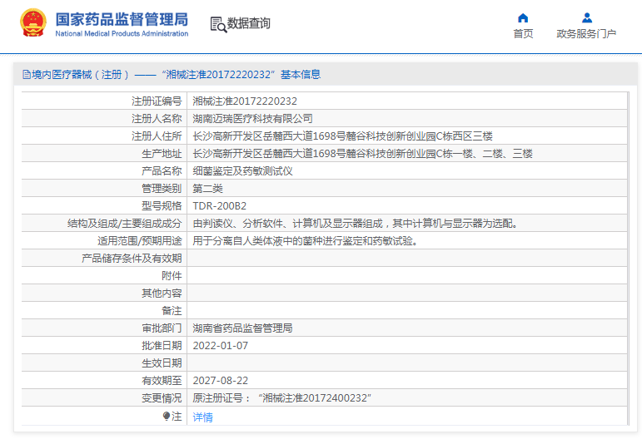This screenshot has width=642, height=439.
Task: Click the 变更情况 label
Action: point(162,398)
